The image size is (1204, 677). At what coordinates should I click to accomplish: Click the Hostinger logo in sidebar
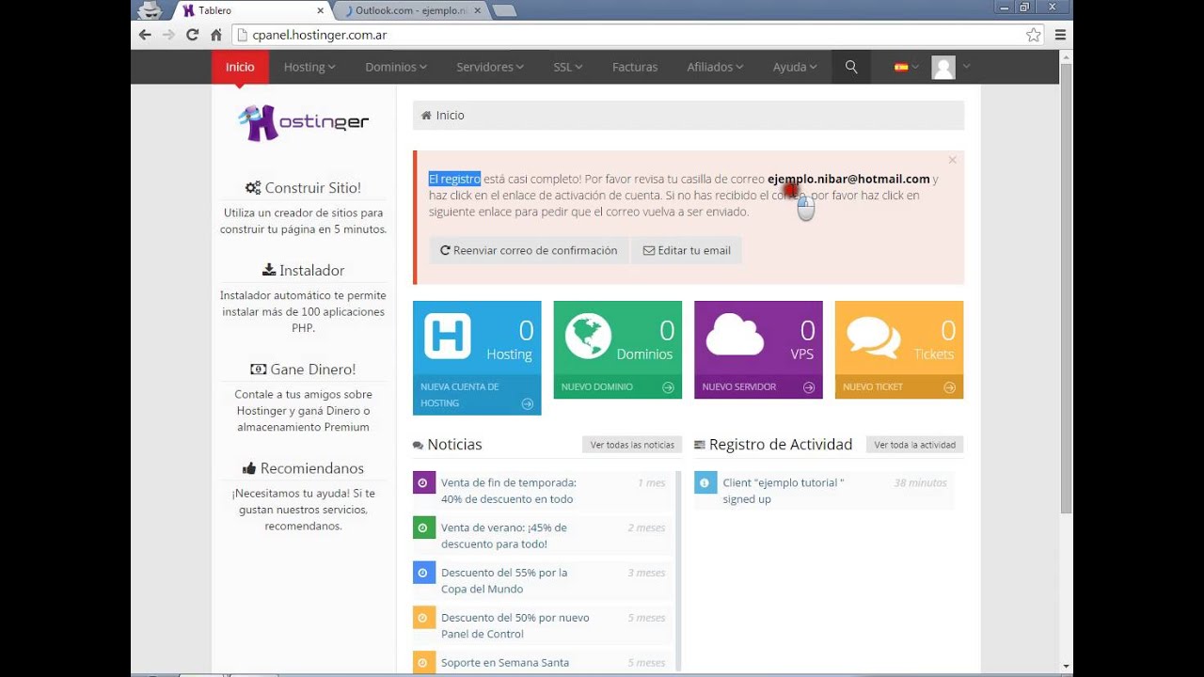303,123
